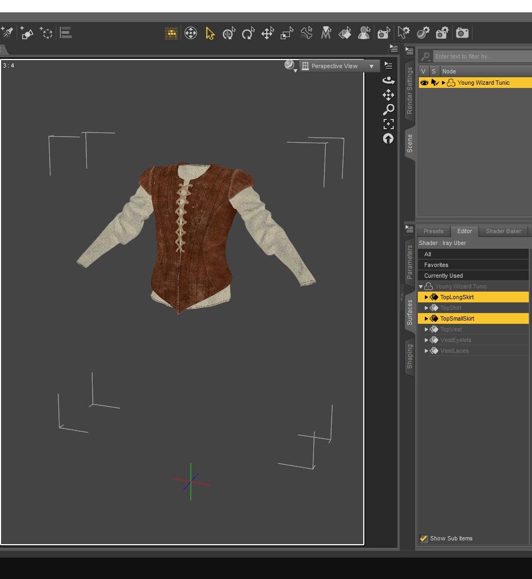This screenshot has width=532, height=579.
Task: Open the Surfaces pane options menu icon
Action: pos(409,229)
